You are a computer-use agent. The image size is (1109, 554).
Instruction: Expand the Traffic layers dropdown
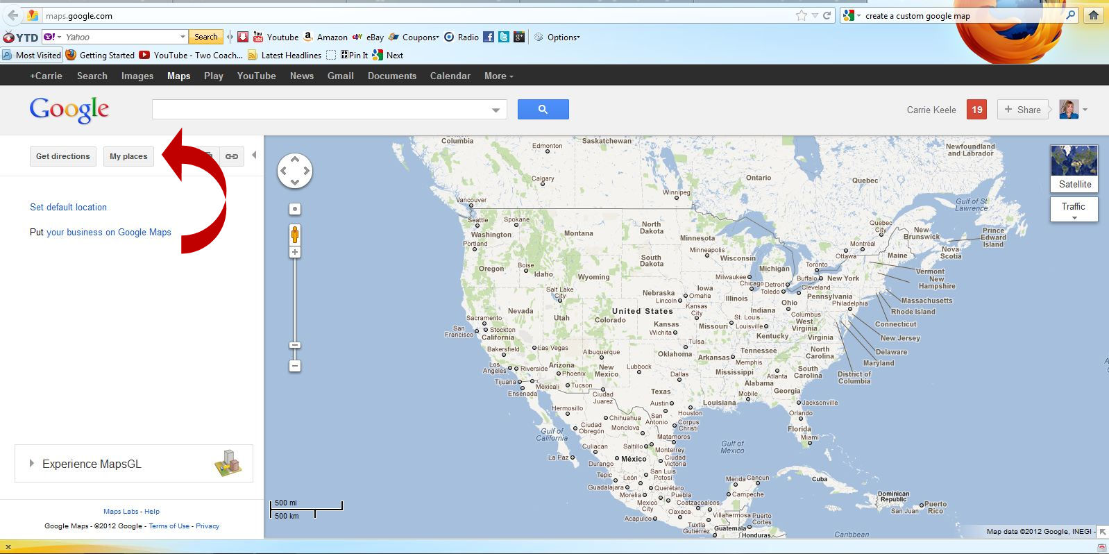coord(1074,218)
